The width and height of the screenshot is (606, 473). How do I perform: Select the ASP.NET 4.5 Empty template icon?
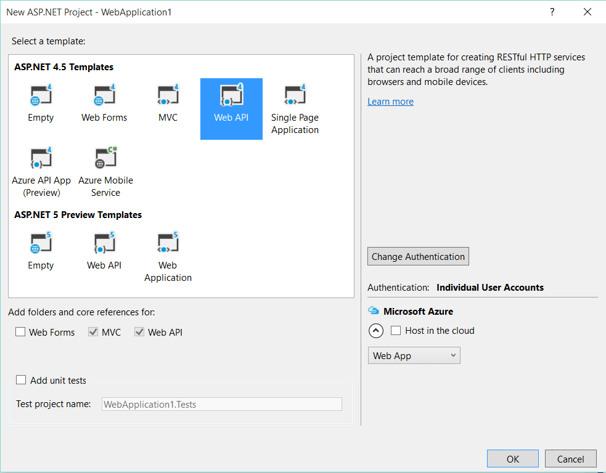41,95
